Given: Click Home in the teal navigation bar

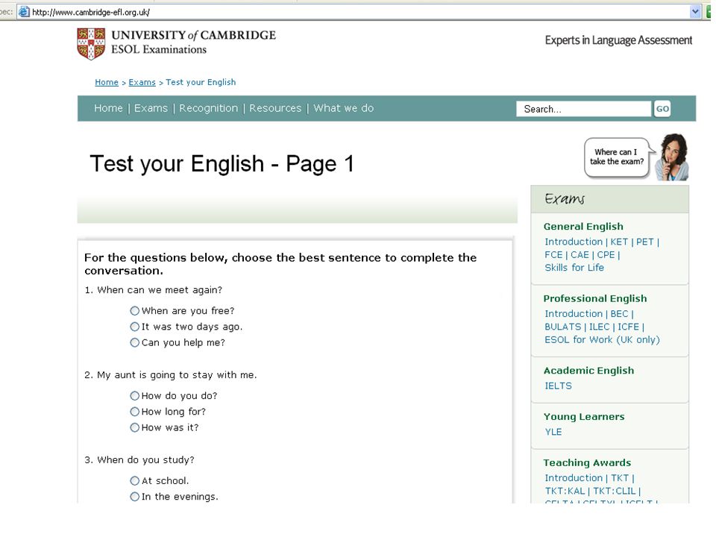Looking at the screenshot, I should pos(108,108).
